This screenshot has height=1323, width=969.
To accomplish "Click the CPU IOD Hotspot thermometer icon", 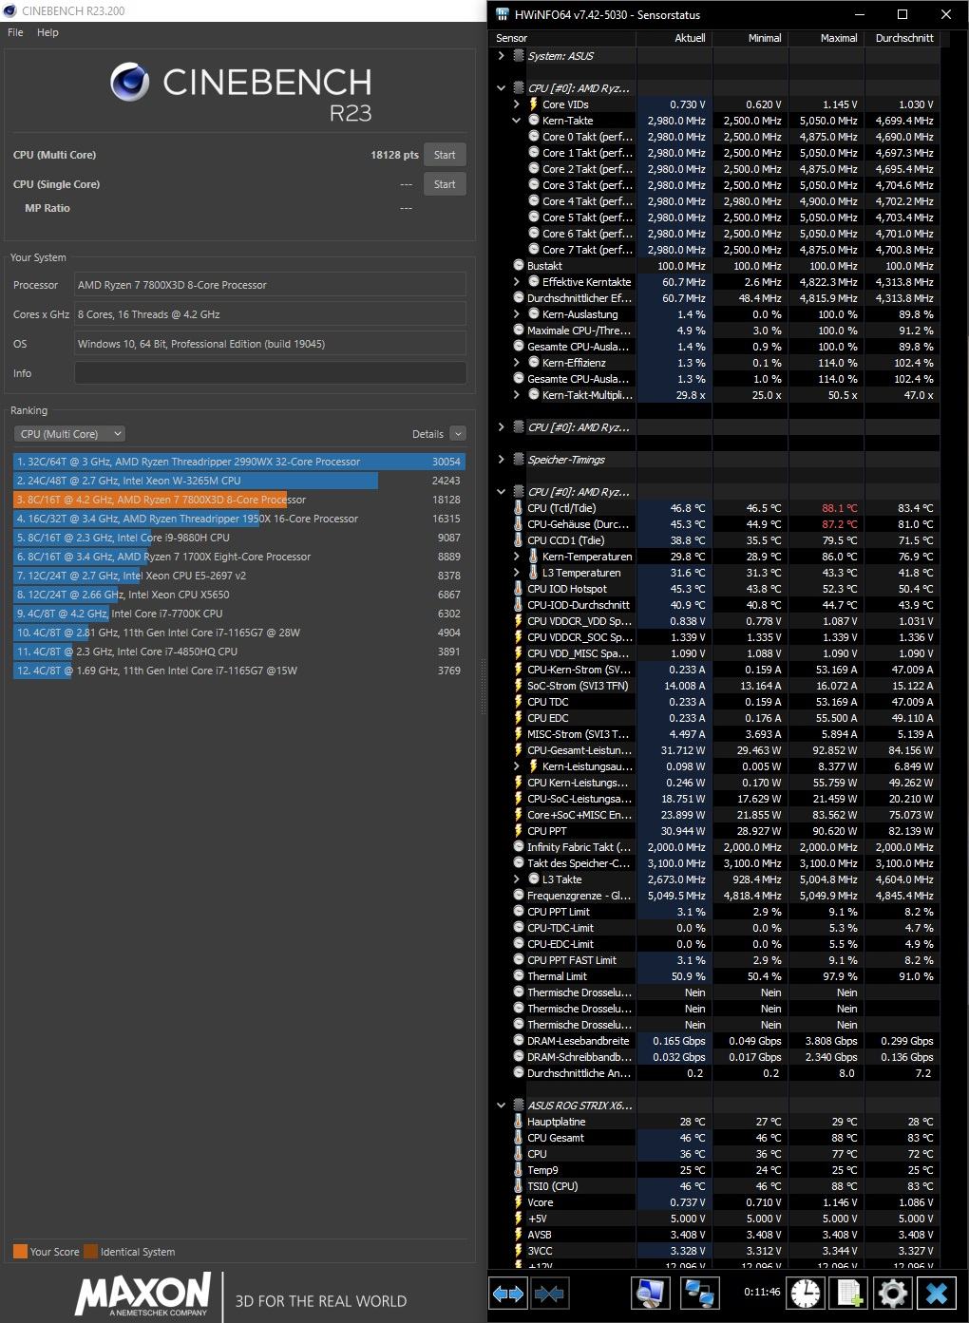I will coord(519,589).
